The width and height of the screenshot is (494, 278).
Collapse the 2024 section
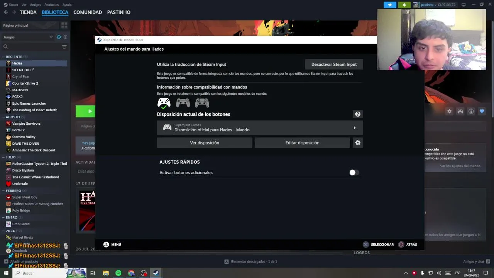3,231
